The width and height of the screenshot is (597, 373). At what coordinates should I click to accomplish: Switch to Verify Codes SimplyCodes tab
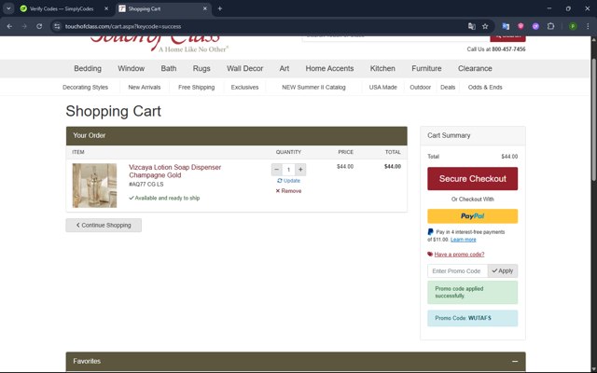point(62,8)
